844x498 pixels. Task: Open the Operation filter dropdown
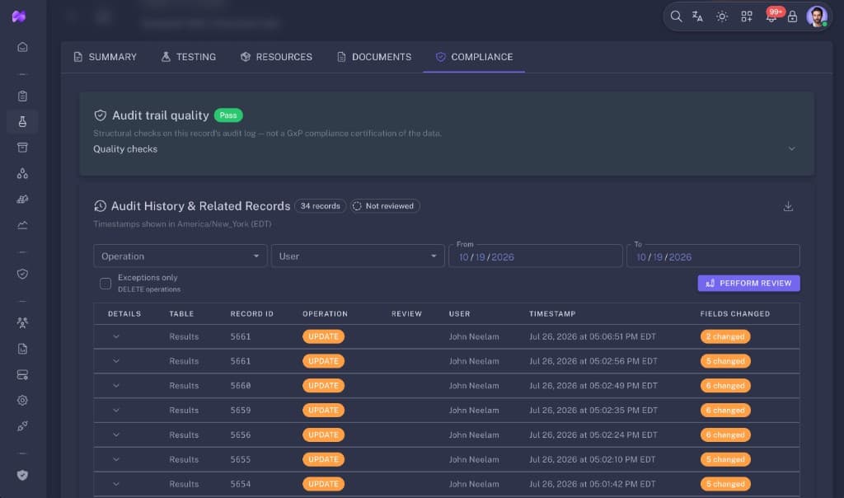[181, 256]
